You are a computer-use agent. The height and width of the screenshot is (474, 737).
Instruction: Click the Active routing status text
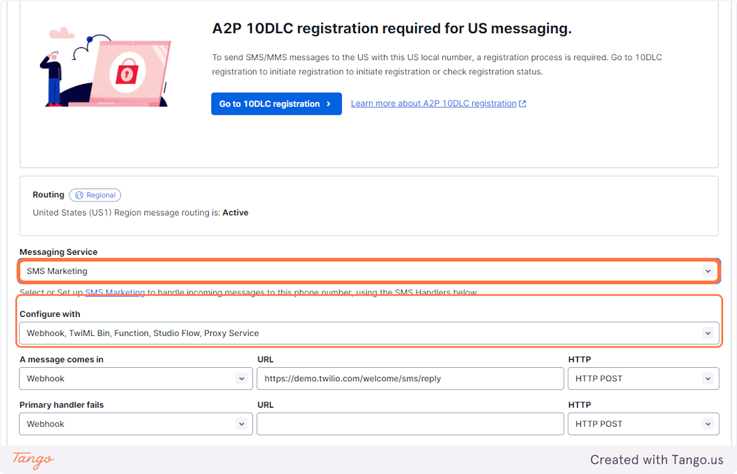pyautogui.click(x=235, y=212)
